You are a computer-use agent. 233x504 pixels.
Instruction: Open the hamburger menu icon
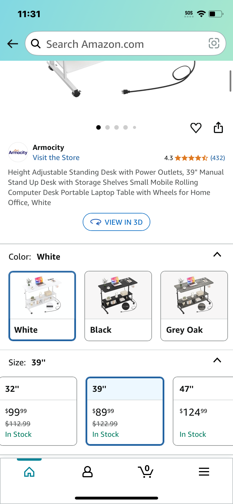click(204, 472)
